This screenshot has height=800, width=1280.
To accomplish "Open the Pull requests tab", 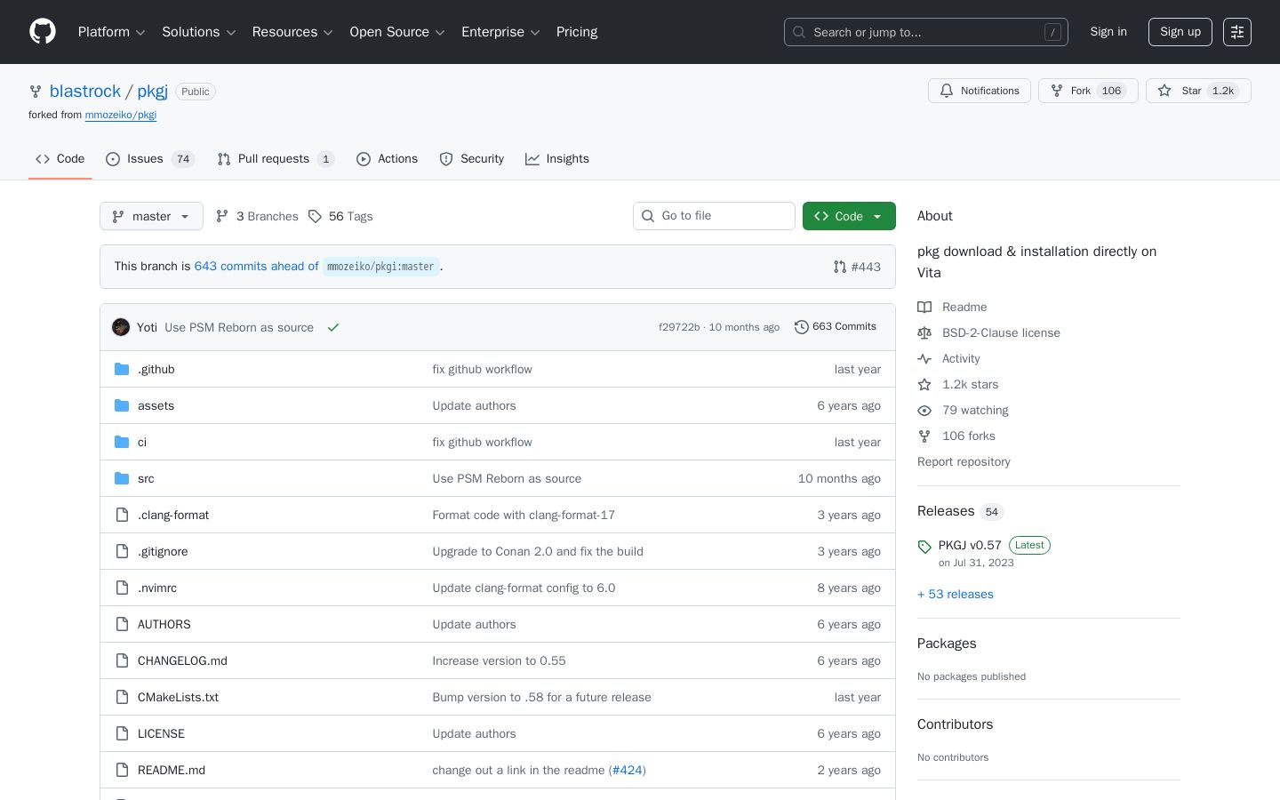I will pos(276,159).
